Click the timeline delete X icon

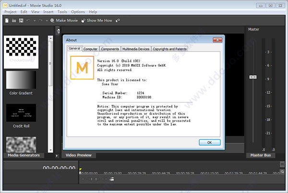(x=83, y=179)
